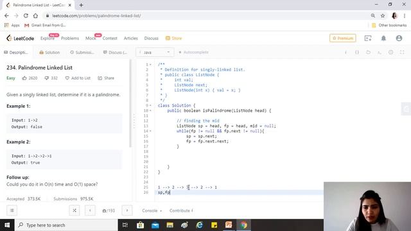Open Apps bookmarks shortcut
Viewport: 411px width, 231px height.
(12, 25)
